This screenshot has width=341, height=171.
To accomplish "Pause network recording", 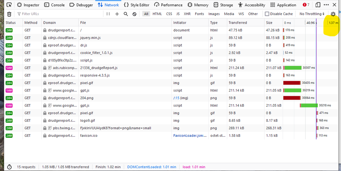I will coord(108,14).
